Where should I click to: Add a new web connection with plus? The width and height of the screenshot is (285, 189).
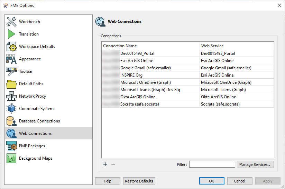click(x=105, y=164)
